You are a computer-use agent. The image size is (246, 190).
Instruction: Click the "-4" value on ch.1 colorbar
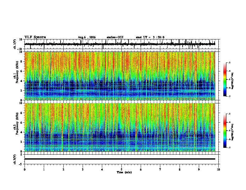pyautogui.click(x=229, y=71)
